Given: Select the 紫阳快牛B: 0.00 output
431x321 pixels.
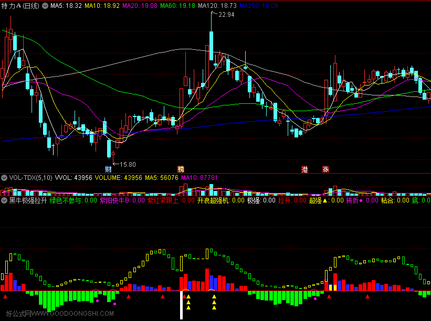Looking at the screenshot, I should point(122,200).
